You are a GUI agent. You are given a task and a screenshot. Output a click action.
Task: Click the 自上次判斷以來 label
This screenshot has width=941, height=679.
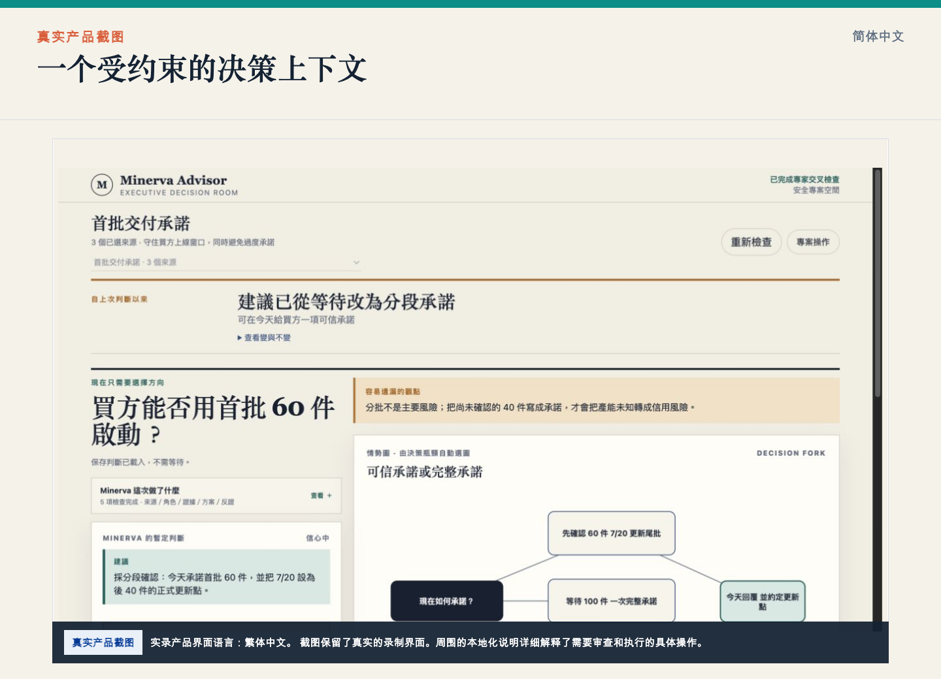pos(120,299)
